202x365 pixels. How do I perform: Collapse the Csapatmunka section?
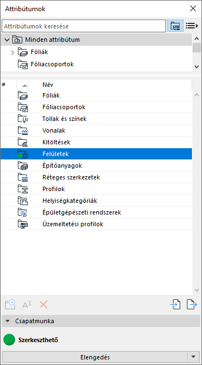pyautogui.click(x=8, y=321)
